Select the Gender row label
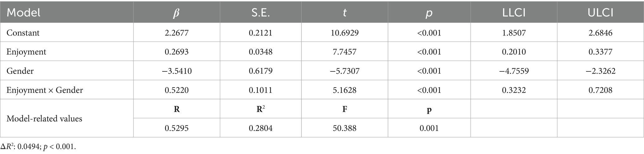The height and width of the screenshot is (154, 644). pyautogui.click(x=20, y=71)
